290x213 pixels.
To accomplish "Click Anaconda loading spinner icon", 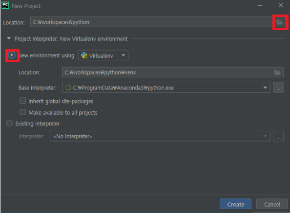I will pyautogui.click(x=68, y=88).
